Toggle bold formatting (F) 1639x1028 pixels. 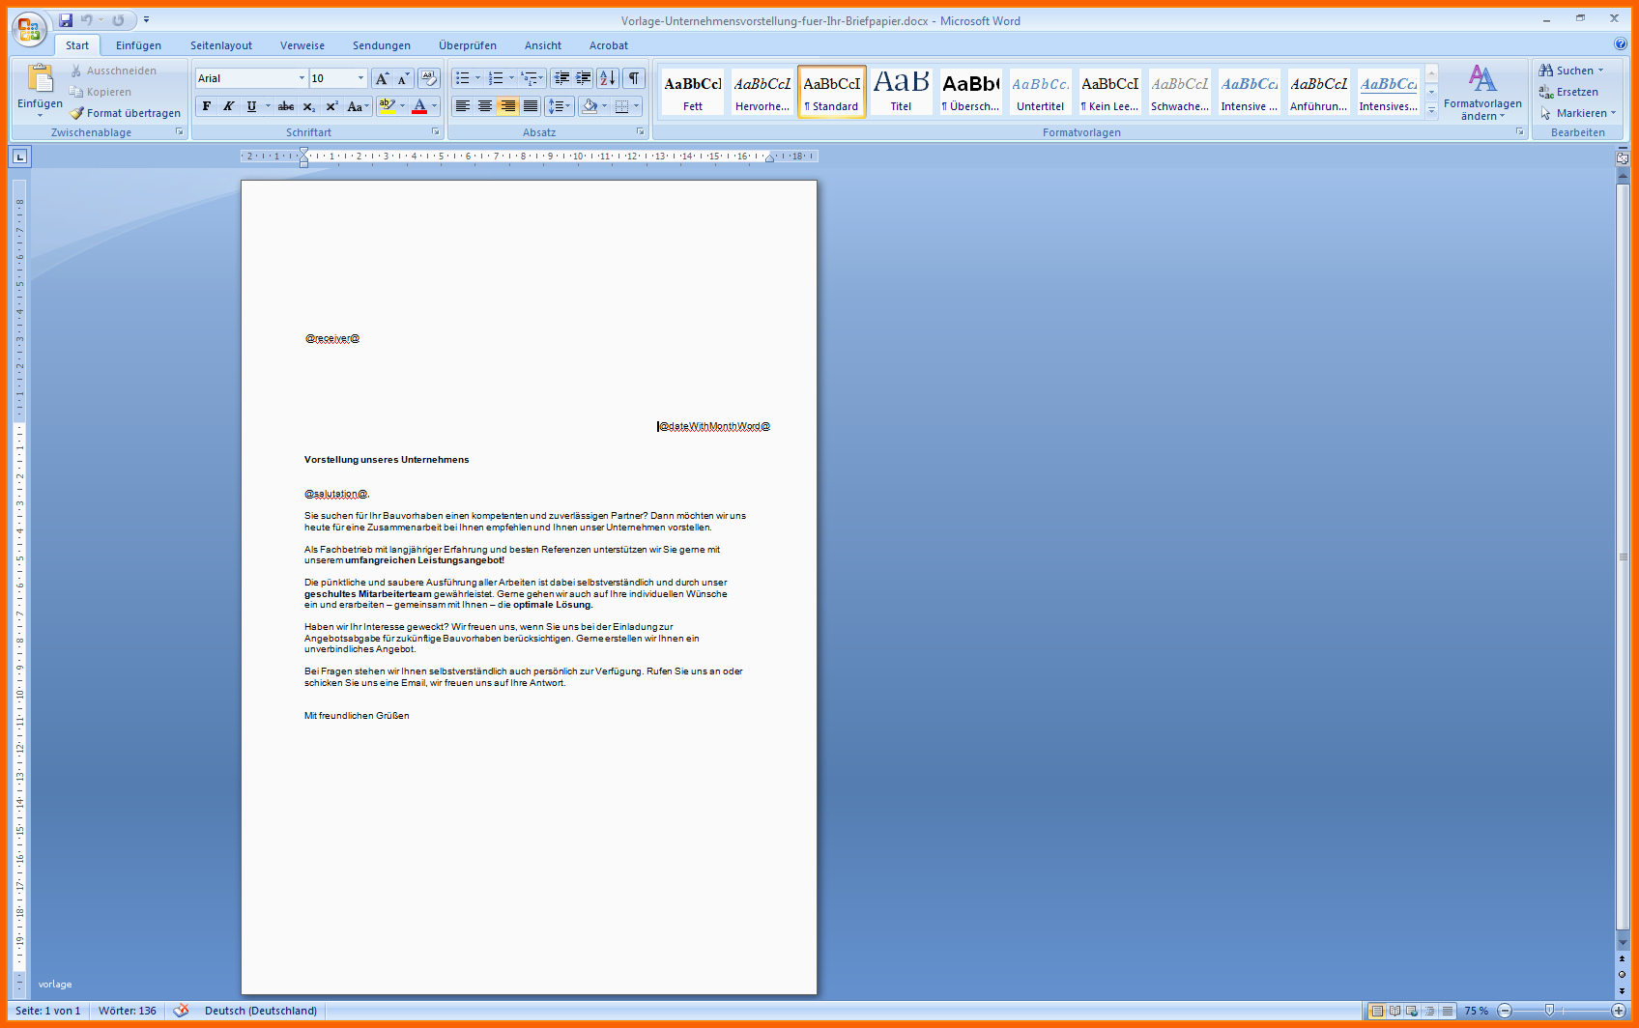(206, 106)
